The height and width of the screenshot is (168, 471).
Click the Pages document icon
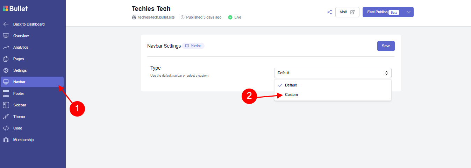point(6,59)
